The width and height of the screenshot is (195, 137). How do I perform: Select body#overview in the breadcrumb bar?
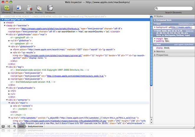click(36, 126)
